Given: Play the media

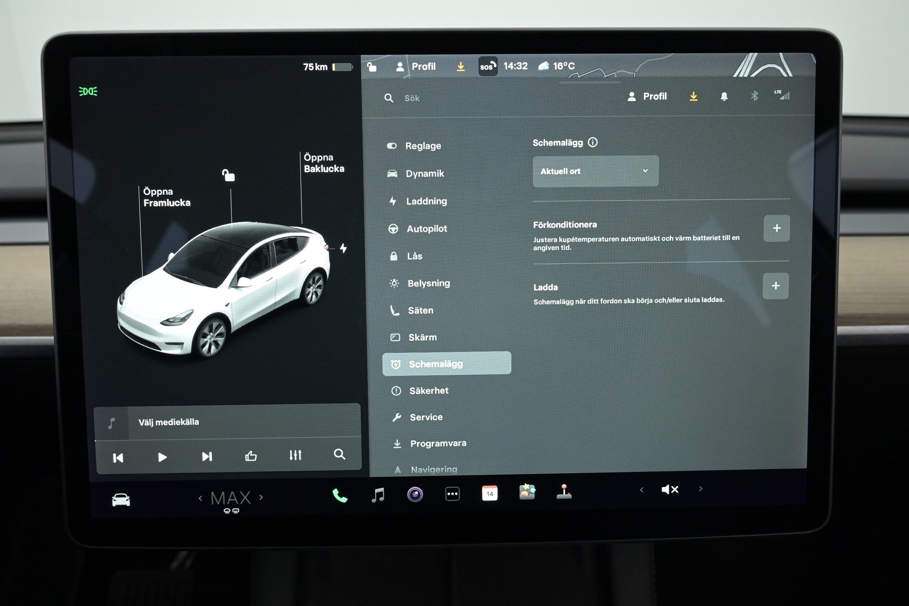Looking at the screenshot, I should [x=162, y=457].
